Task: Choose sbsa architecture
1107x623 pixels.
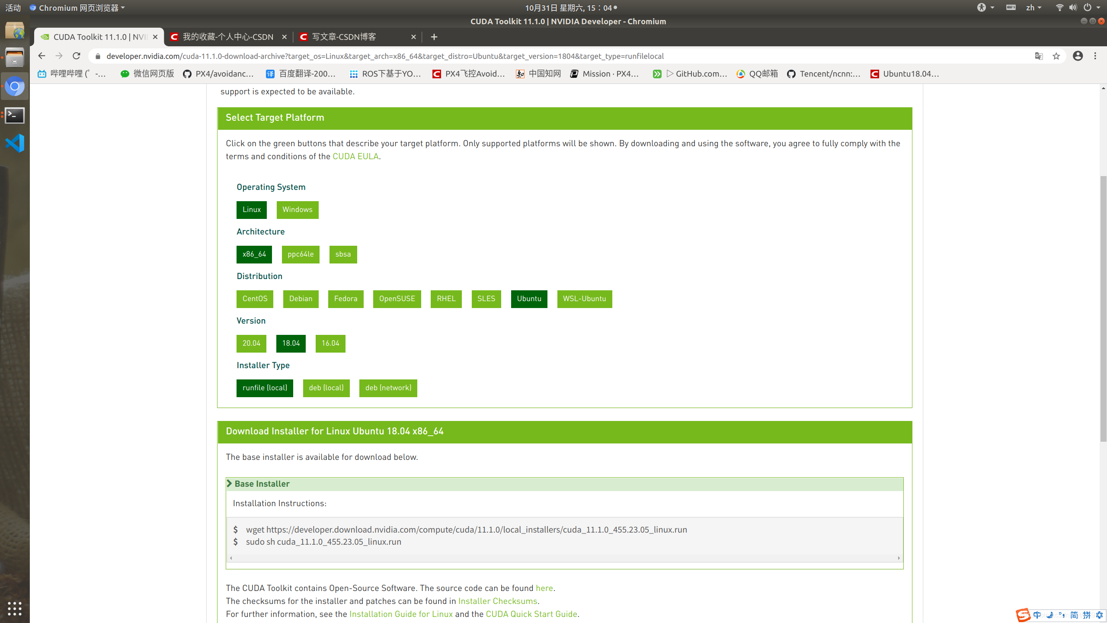Action: [343, 254]
